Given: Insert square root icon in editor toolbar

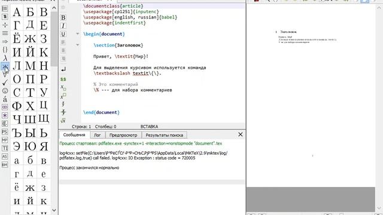Looking at the screenshot, I should [63, 121].
